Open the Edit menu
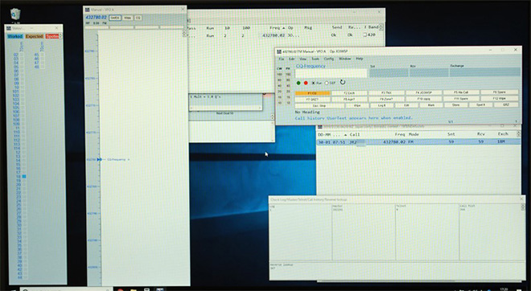This screenshot has width=531, height=291. (x=291, y=59)
